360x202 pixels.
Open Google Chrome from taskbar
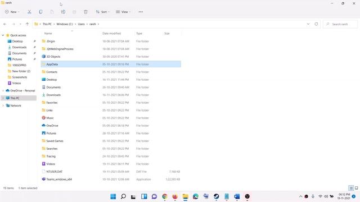pyautogui.click(x=165, y=196)
